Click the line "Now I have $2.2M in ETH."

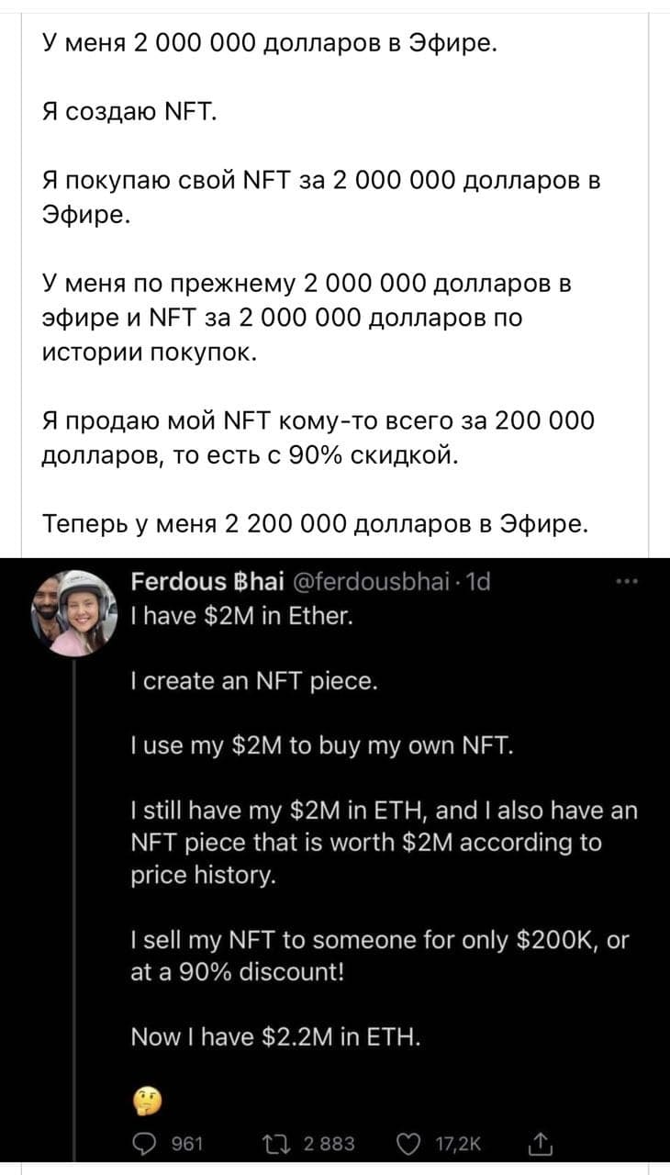click(x=277, y=1038)
